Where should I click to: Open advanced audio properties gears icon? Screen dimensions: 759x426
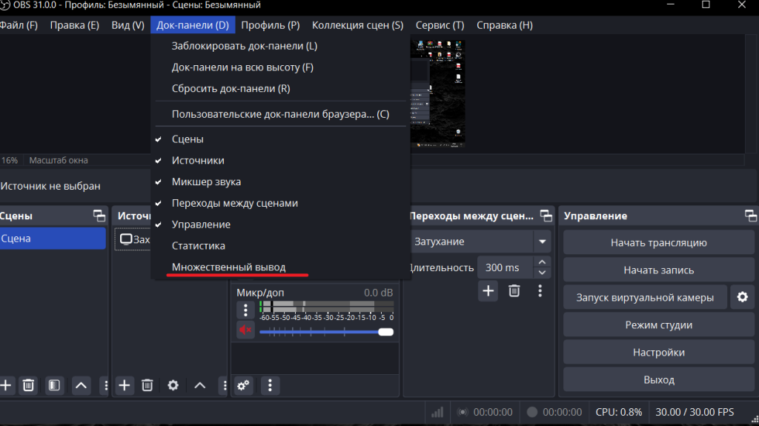point(243,385)
